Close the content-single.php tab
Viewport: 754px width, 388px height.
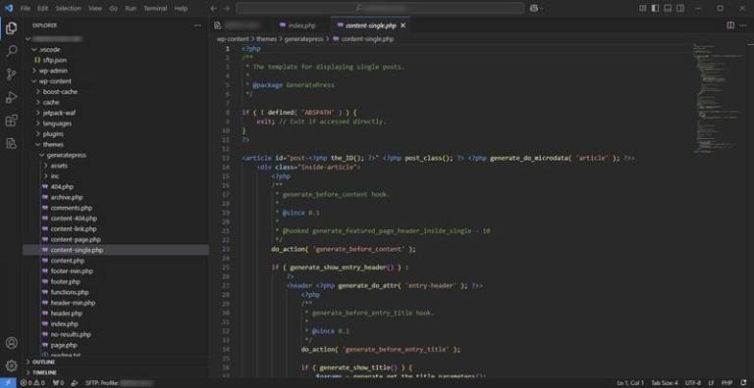tap(403, 25)
